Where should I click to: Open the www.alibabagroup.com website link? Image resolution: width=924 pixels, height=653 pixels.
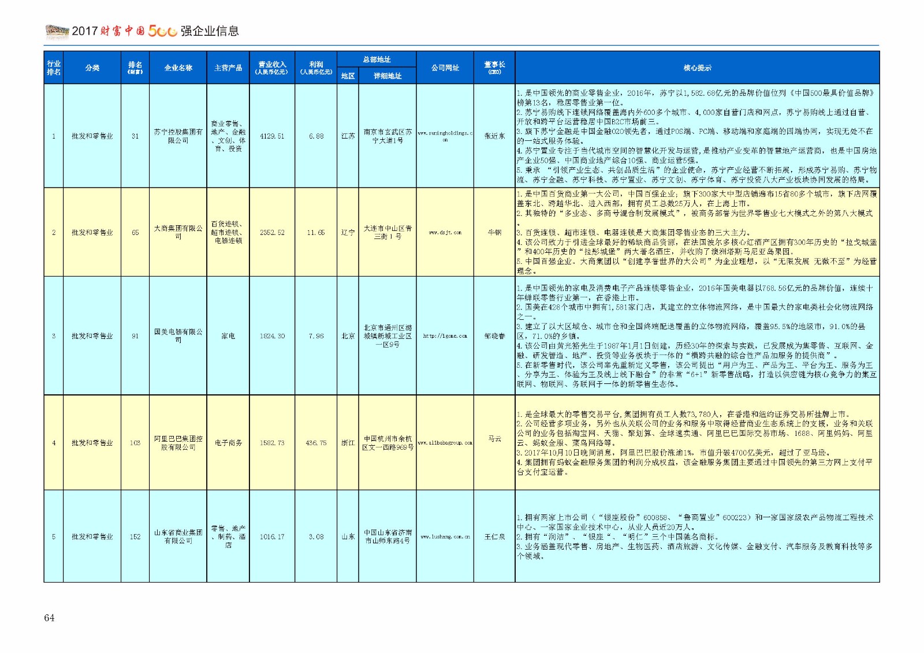point(445,443)
